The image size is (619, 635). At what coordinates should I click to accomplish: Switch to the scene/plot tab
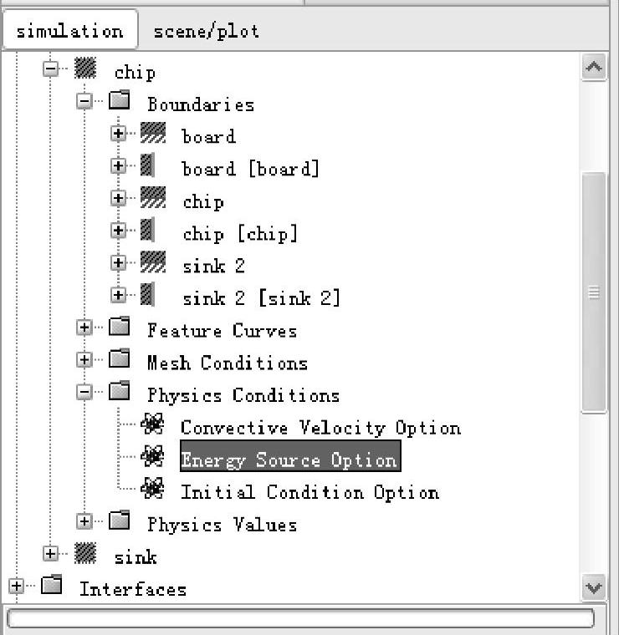tap(207, 31)
